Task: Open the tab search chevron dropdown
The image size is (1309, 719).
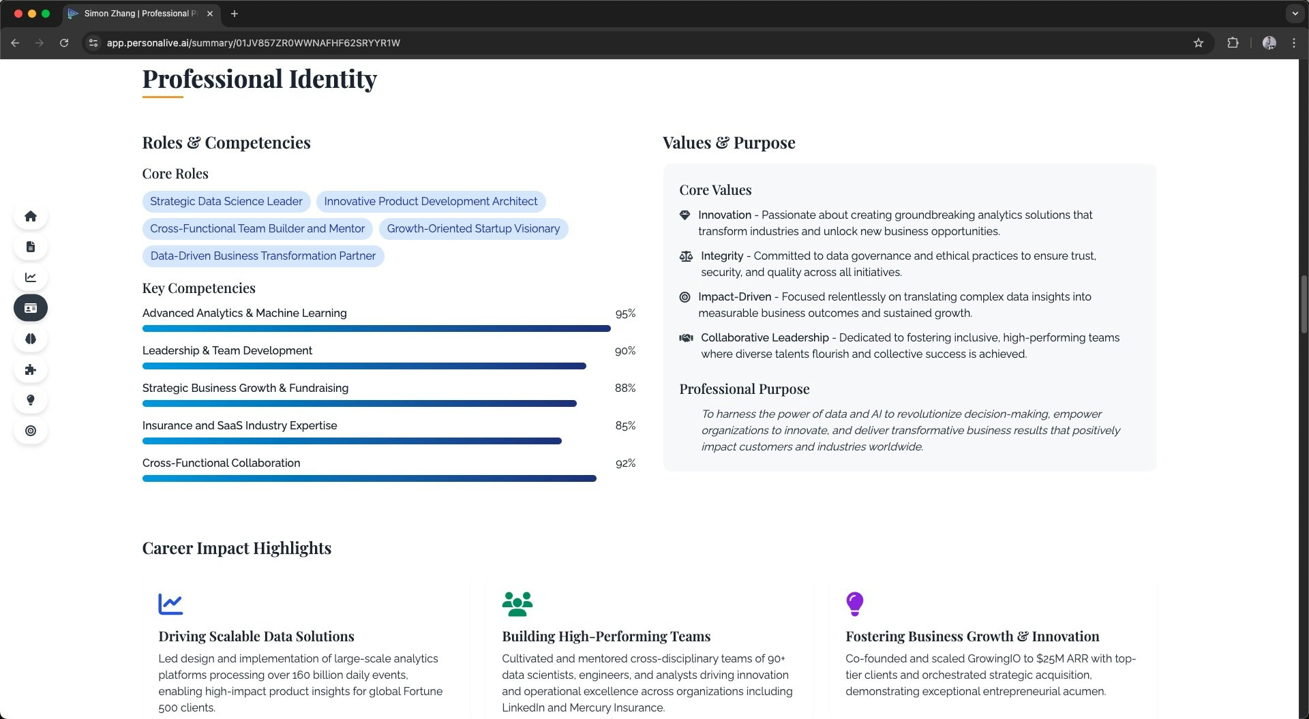Action: coord(1295,14)
